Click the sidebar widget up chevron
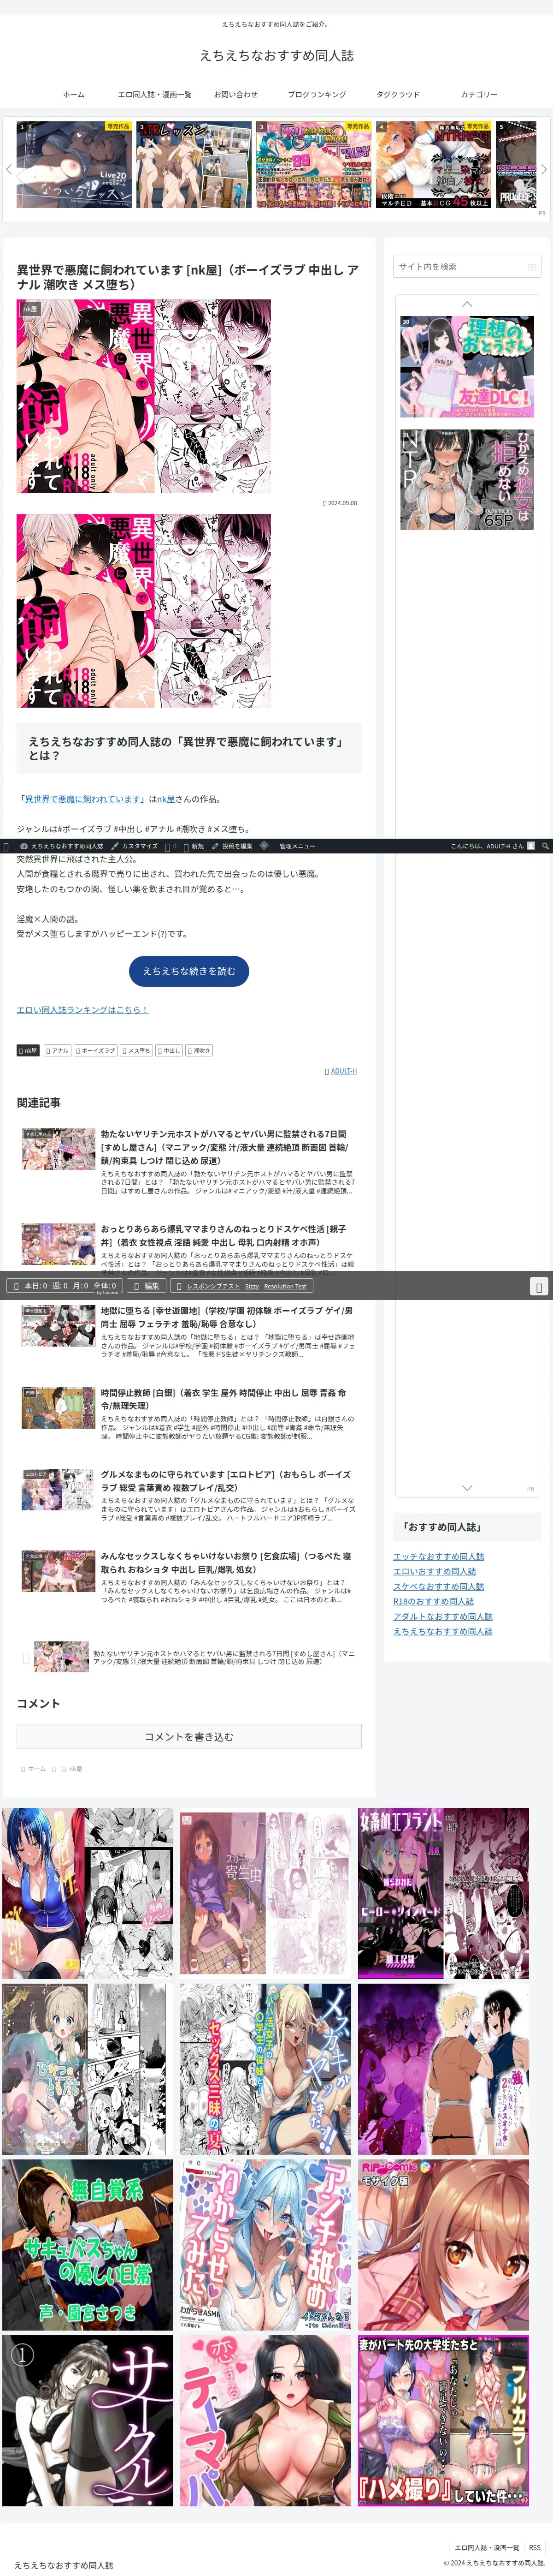Image resolution: width=553 pixels, height=2576 pixels. point(466,304)
